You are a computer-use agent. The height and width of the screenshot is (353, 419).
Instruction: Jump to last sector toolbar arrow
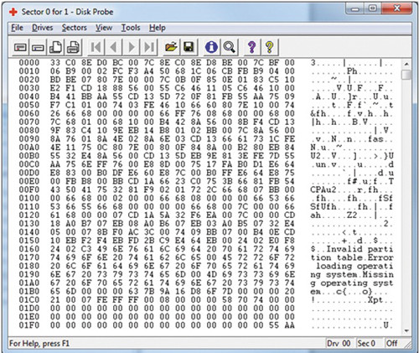(x=149, y=47)
